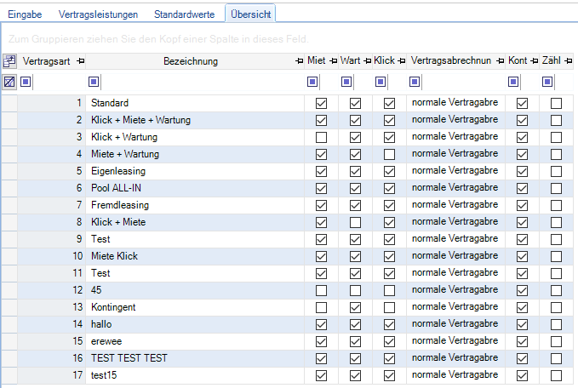
Task: Click pin icon on Zähl column header
Action: point(568,61)
